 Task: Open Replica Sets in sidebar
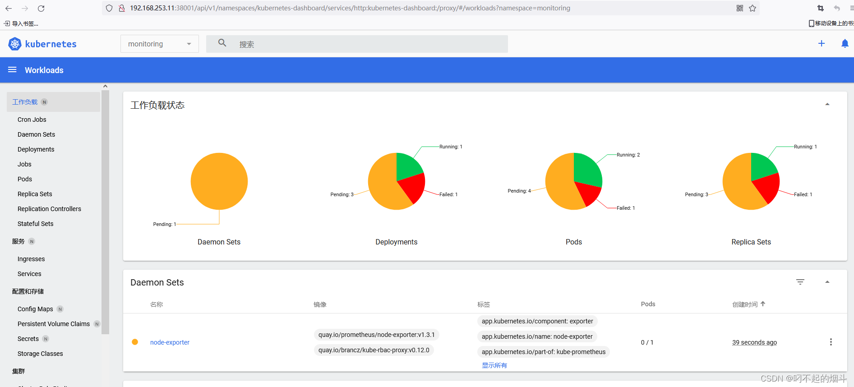pos(35,194)
